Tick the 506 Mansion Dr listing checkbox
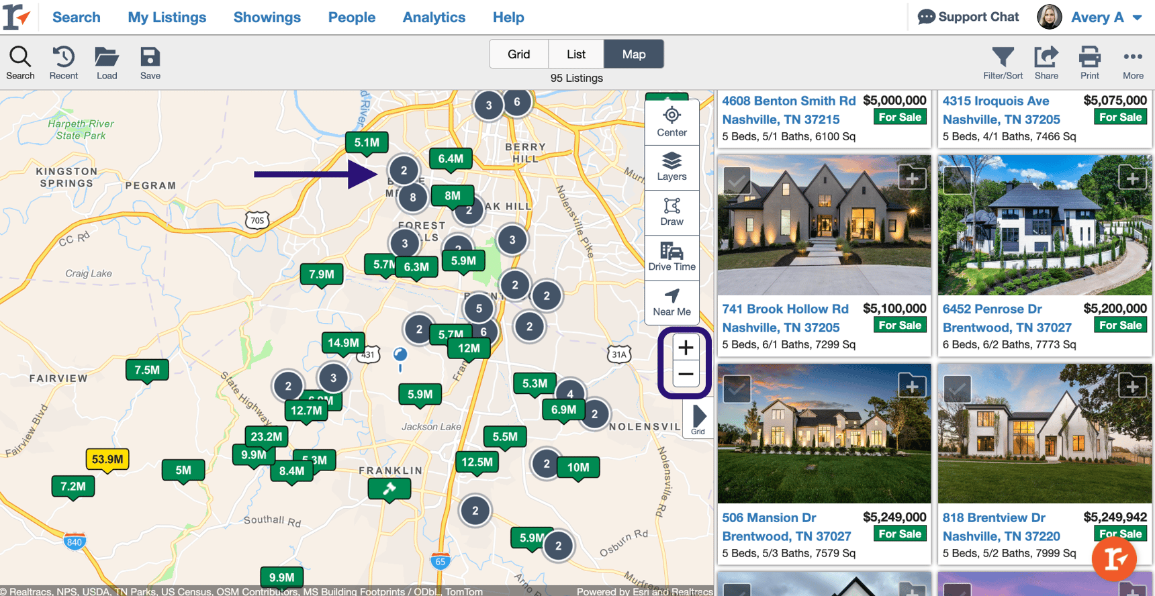Screen dimensions: 1155x596 737,389
